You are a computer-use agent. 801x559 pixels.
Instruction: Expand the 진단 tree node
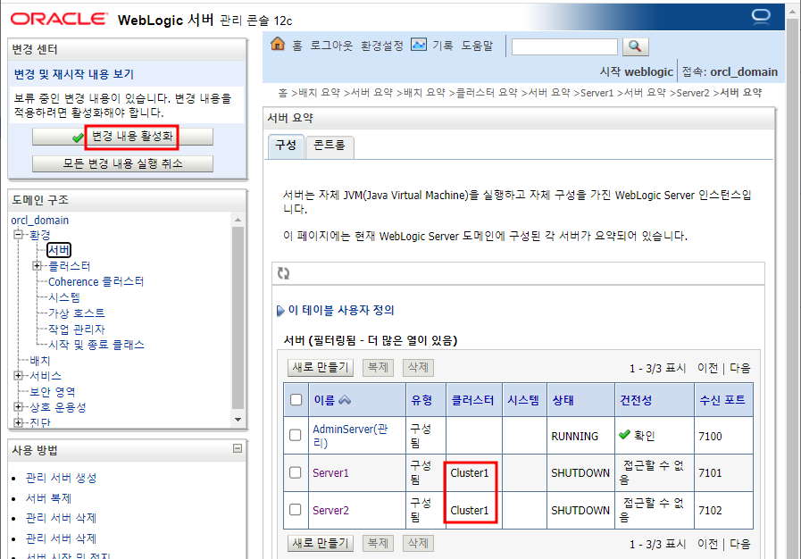(x=19, y=422)
